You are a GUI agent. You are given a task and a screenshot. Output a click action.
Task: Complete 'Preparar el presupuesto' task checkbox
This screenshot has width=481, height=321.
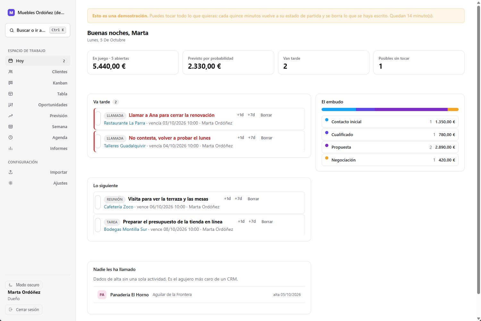pos(98,225)
